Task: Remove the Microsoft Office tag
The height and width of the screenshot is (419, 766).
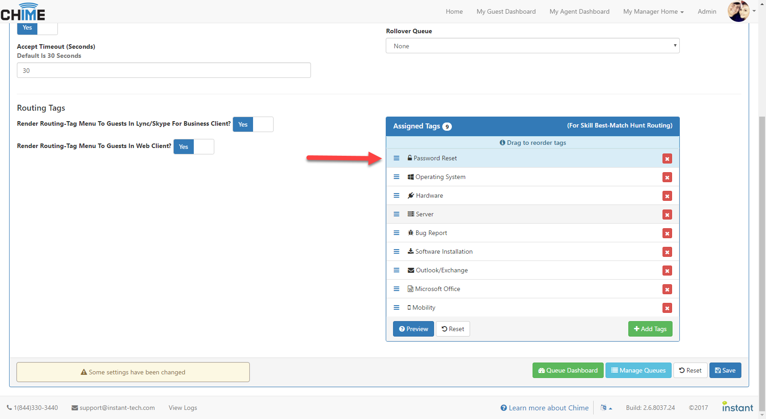Action: point(667,289)
